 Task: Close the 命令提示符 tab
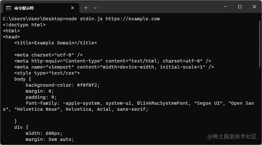tap(73, 8)
